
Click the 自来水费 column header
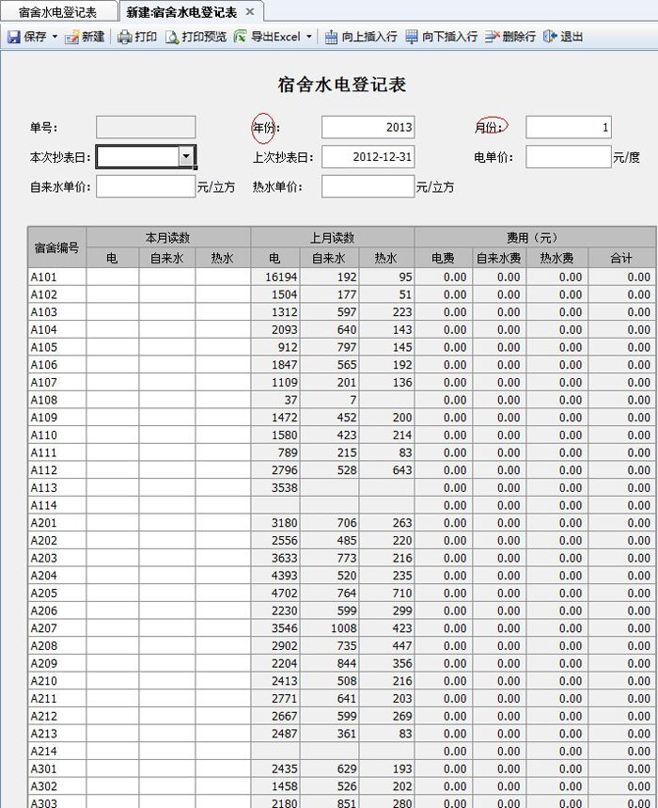click(499, 258)
